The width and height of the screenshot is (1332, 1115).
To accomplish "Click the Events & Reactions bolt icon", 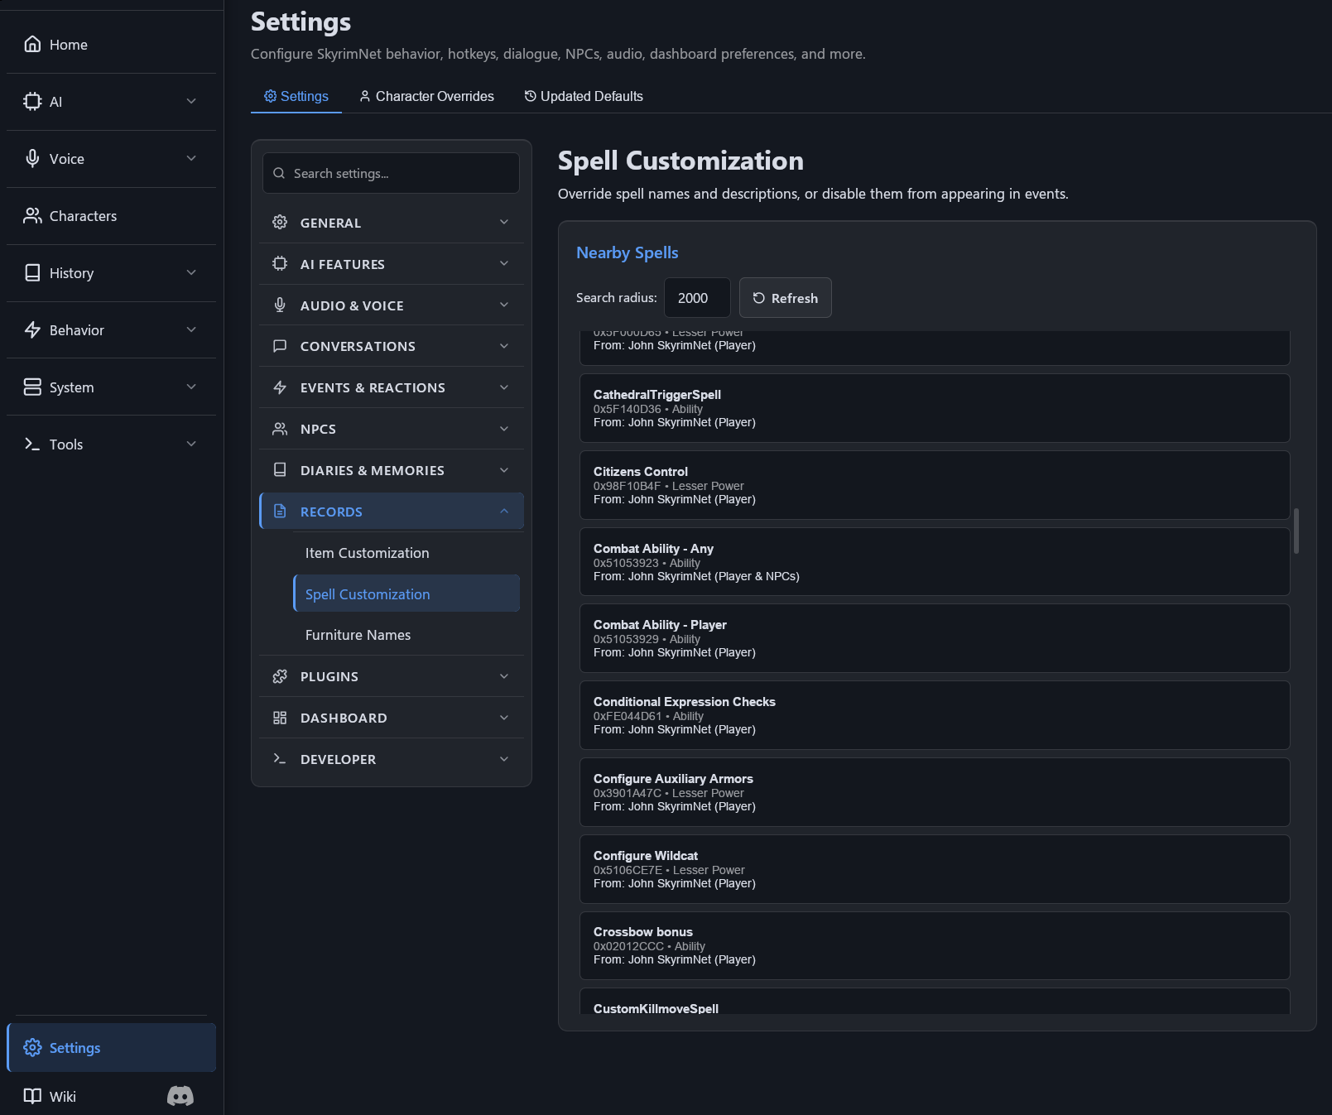I will 280,387.
